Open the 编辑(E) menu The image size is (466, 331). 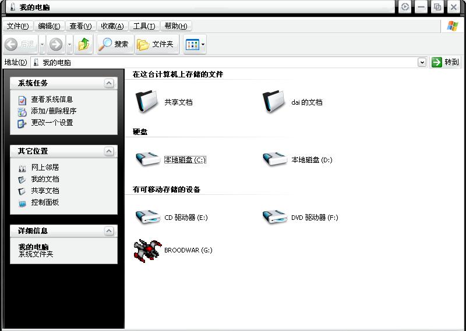(x=49, y=26)
